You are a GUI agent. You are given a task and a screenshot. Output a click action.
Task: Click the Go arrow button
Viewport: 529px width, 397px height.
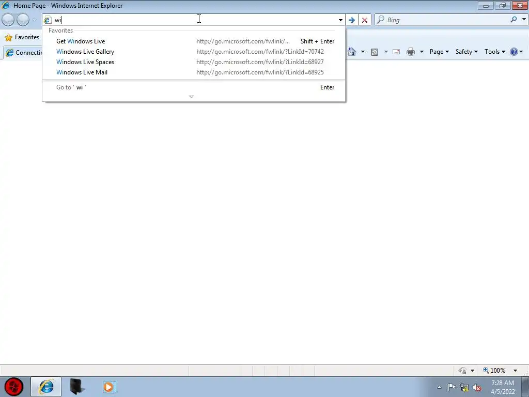coord(351,20)
